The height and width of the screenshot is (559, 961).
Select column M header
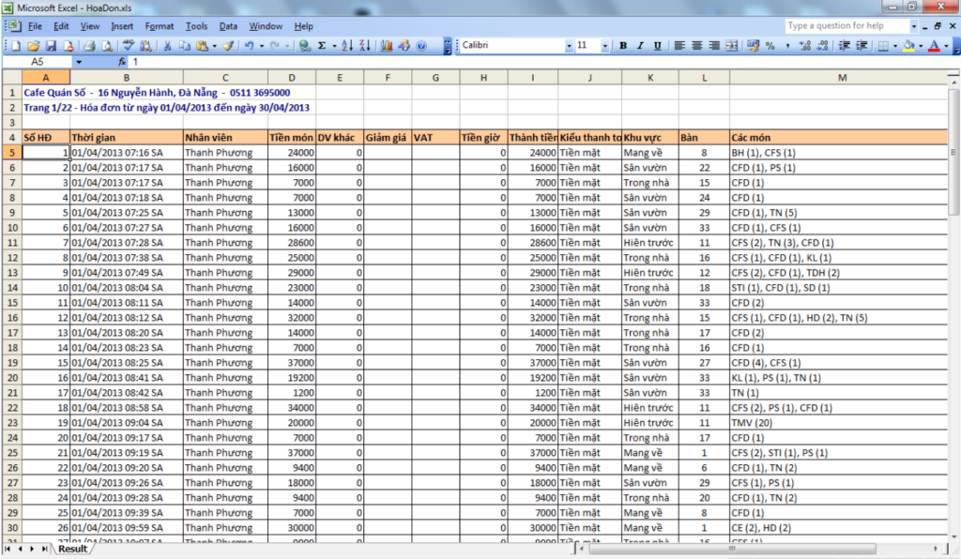click(842, 78)
